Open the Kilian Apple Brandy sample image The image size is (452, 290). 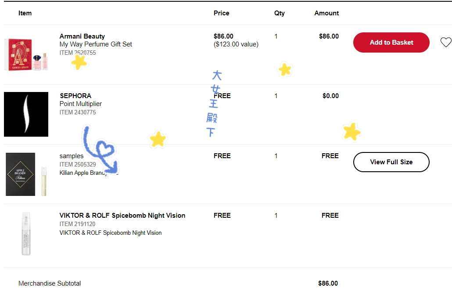pyautogui.click(x=26, y=174)
